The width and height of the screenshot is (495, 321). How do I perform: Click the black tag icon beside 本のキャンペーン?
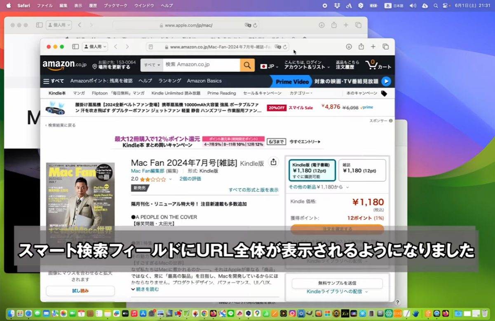coord(384,93)
